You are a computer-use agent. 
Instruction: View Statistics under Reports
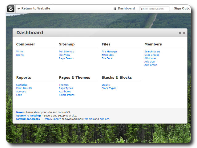pyautogui.click(x=22, y=85)
